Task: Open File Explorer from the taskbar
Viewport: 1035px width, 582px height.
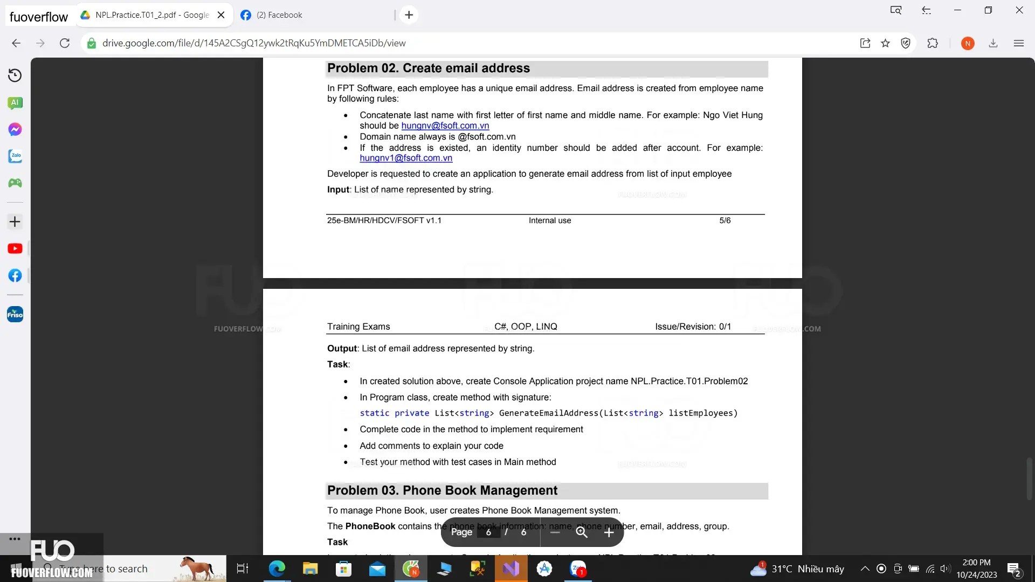Action: pos(310,569)
